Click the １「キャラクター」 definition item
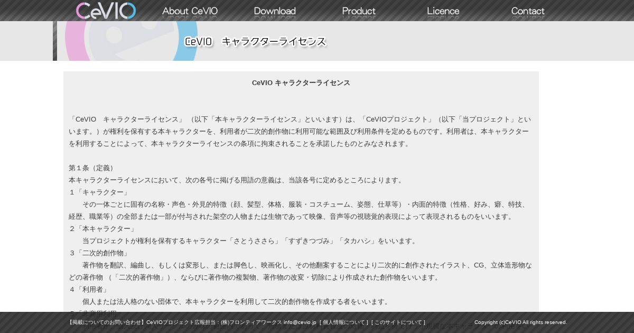This screenshot has width=634, height=333. coord(99,192)
